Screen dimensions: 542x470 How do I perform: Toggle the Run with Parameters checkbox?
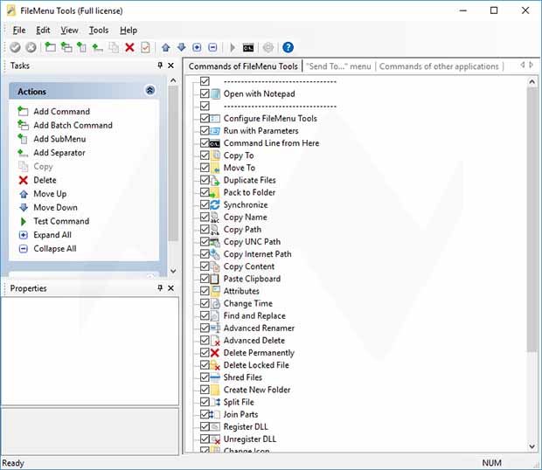(205, 130)
